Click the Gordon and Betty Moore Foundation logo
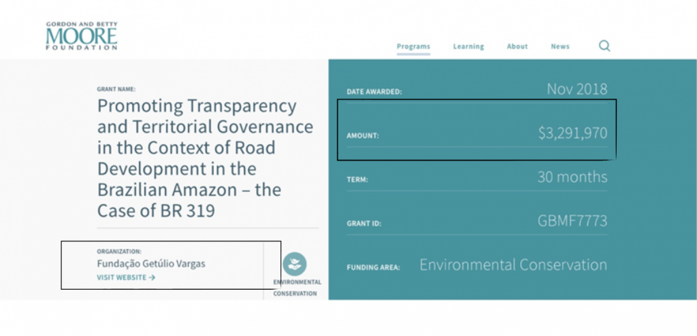This screenshot has width=697, height=336. (x=82, y=36)
